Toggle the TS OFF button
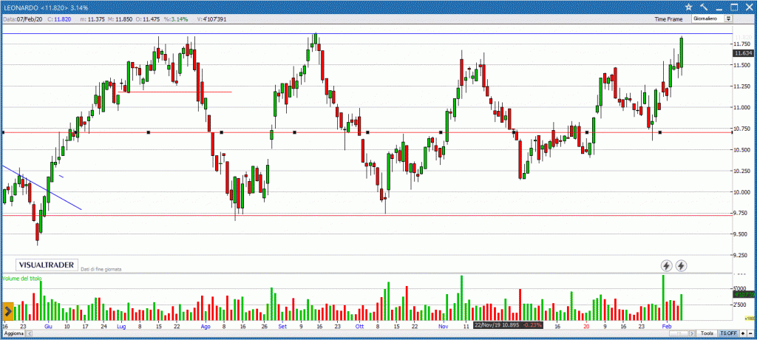Image resolution: width=757 pixels, height=340 pixels. click(x=728, y=333)
